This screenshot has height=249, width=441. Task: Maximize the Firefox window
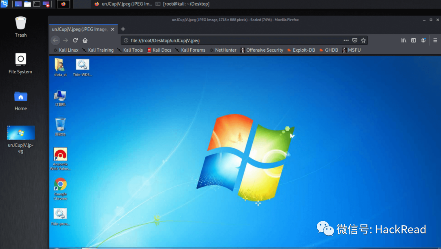431,20
